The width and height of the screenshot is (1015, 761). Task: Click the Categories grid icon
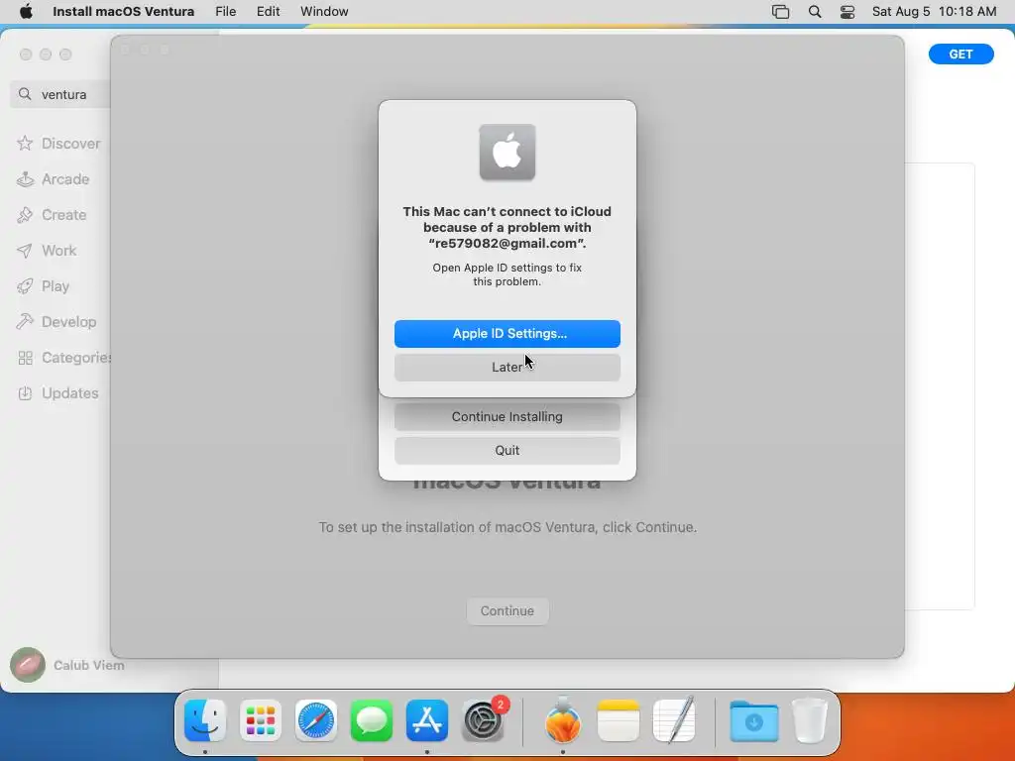(x=25, y=357)
